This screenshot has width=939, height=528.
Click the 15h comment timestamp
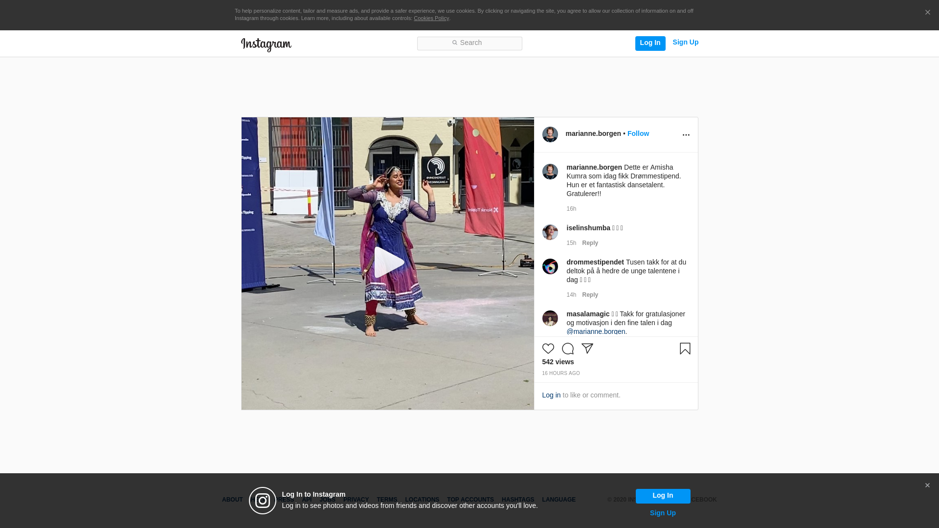571,243
